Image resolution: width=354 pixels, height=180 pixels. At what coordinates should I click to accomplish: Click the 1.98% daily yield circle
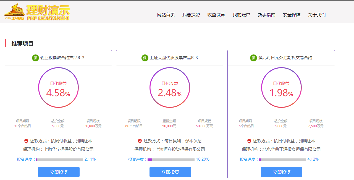pos(281,88)
